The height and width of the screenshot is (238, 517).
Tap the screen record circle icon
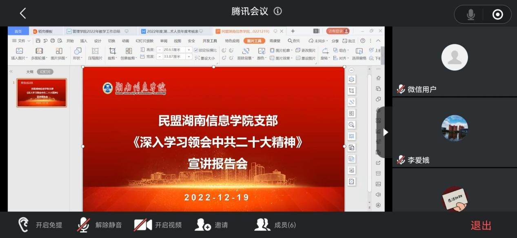(497, 15)
